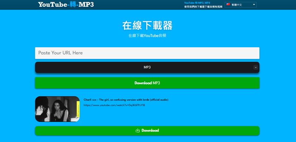The width and height of the screenshot is (296, 142).
Task: Click the Download MP3 button
Action: 147,83
